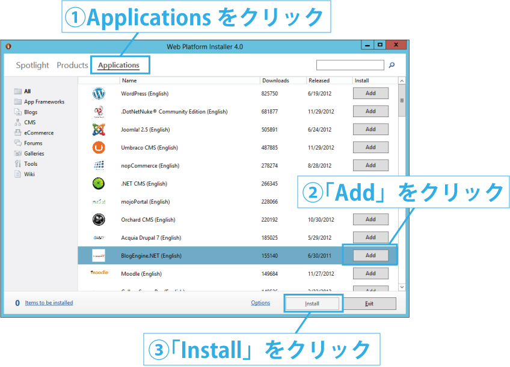Image resolution: width=510 pixels, height=367 pixels.
Task: Add BlogEngine.NET to install list
Action: tap(370, 256)
